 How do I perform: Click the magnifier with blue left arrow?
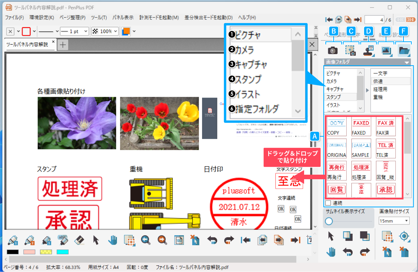tap(146, 240)
